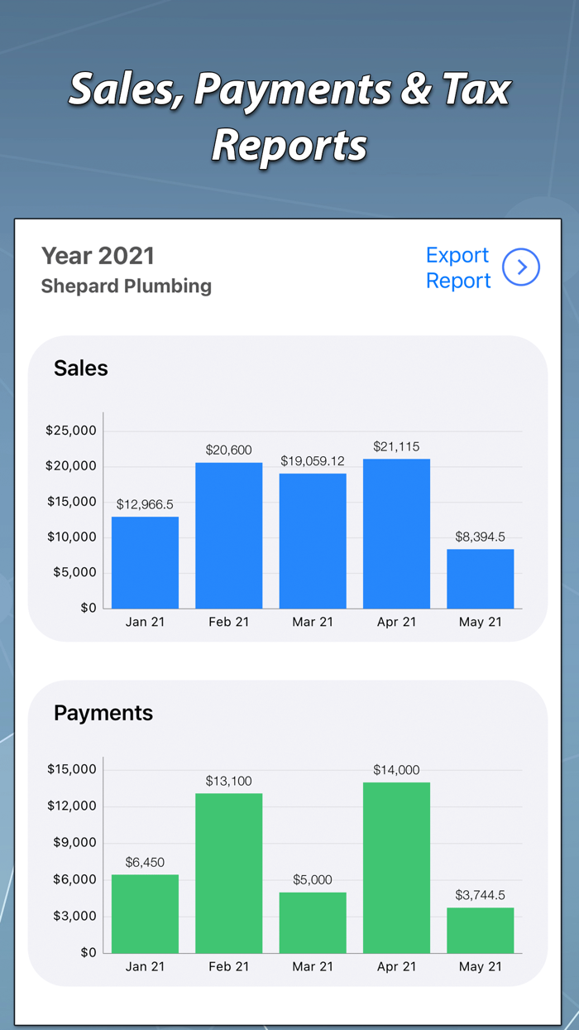
Task: Select the Year 2021 heading
Action: (100, 255)
